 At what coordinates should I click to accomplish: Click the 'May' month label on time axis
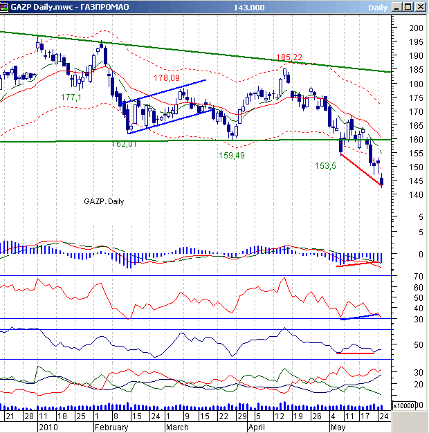point(338,427)
